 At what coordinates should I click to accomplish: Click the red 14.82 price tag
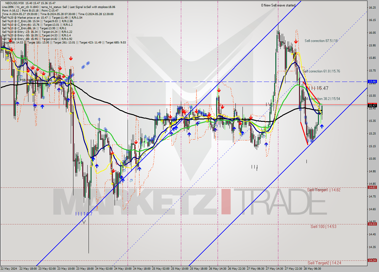[372, 187]
